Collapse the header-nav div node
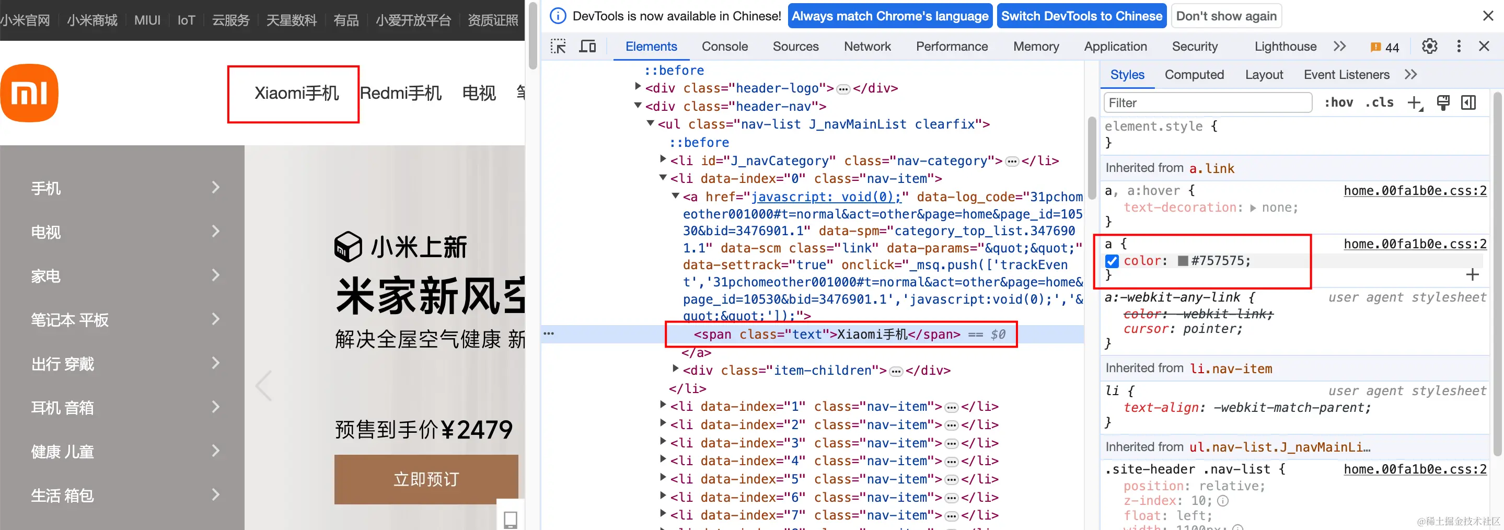 point(638,106)
